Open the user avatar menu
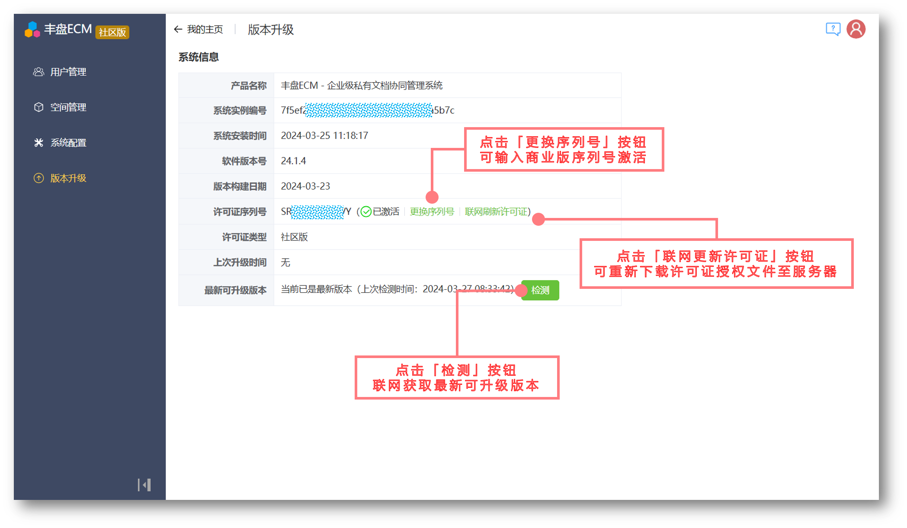Screen dimensions: 907x528 pyautogui.click(x=856, y=29)
